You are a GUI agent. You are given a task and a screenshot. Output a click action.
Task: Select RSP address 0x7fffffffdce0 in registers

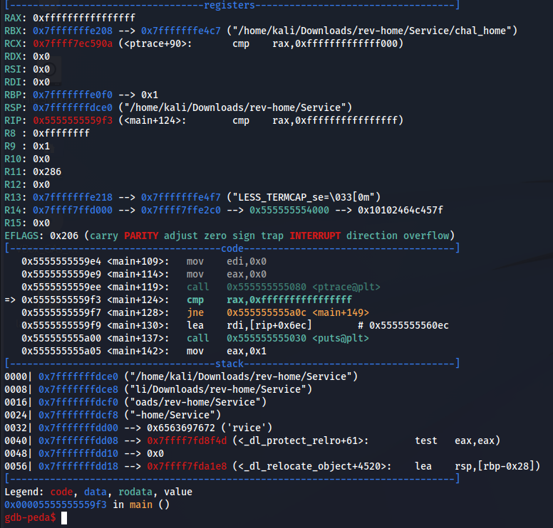tap(73, 107)
